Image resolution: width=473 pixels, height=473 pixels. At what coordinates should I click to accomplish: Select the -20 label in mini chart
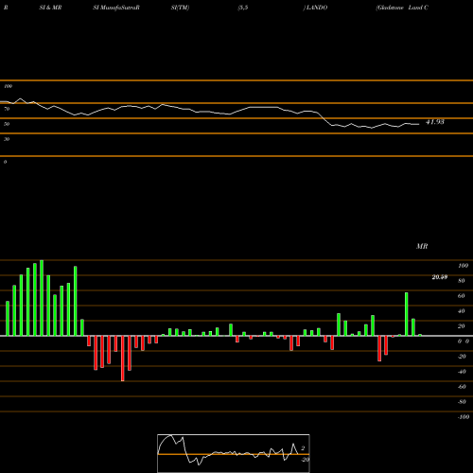(305, 460)
